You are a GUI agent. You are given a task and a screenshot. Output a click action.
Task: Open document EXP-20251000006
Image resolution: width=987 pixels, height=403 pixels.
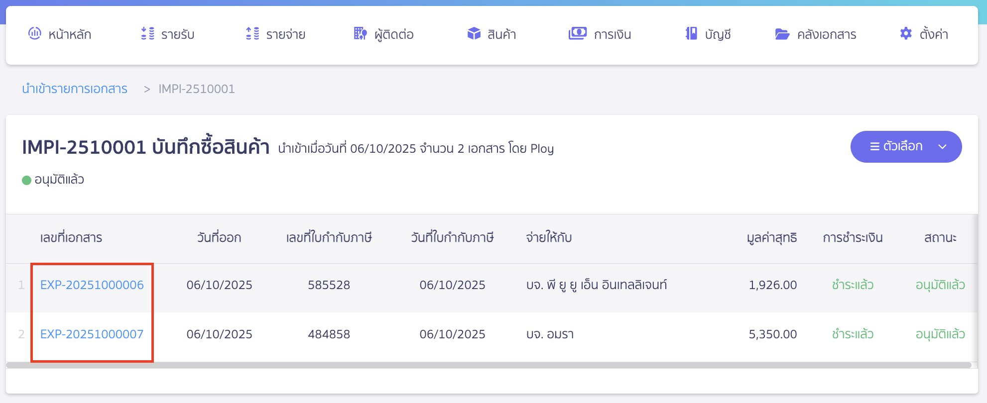pyautogui.click(x=92, y=285)
